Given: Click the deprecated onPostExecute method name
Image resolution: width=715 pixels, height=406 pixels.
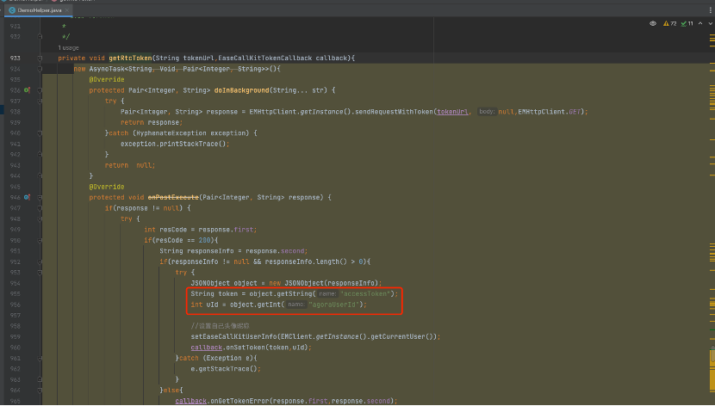Looking at the screenshot, I should click(x=173, y=197).
